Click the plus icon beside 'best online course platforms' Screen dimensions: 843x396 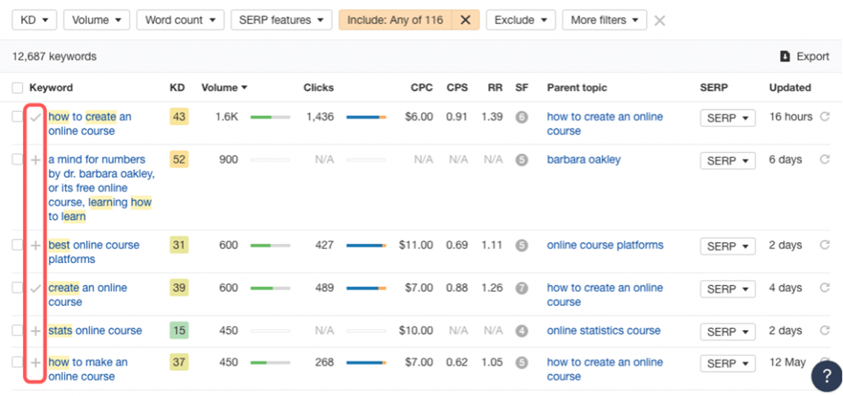(36, 245)
